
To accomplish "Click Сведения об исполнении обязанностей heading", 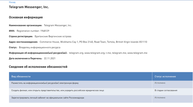I will [x=38, y=67].
